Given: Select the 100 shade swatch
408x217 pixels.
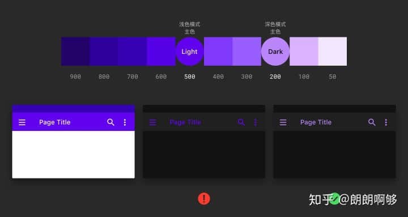Looking at the screenshot, I should point(304,52).
